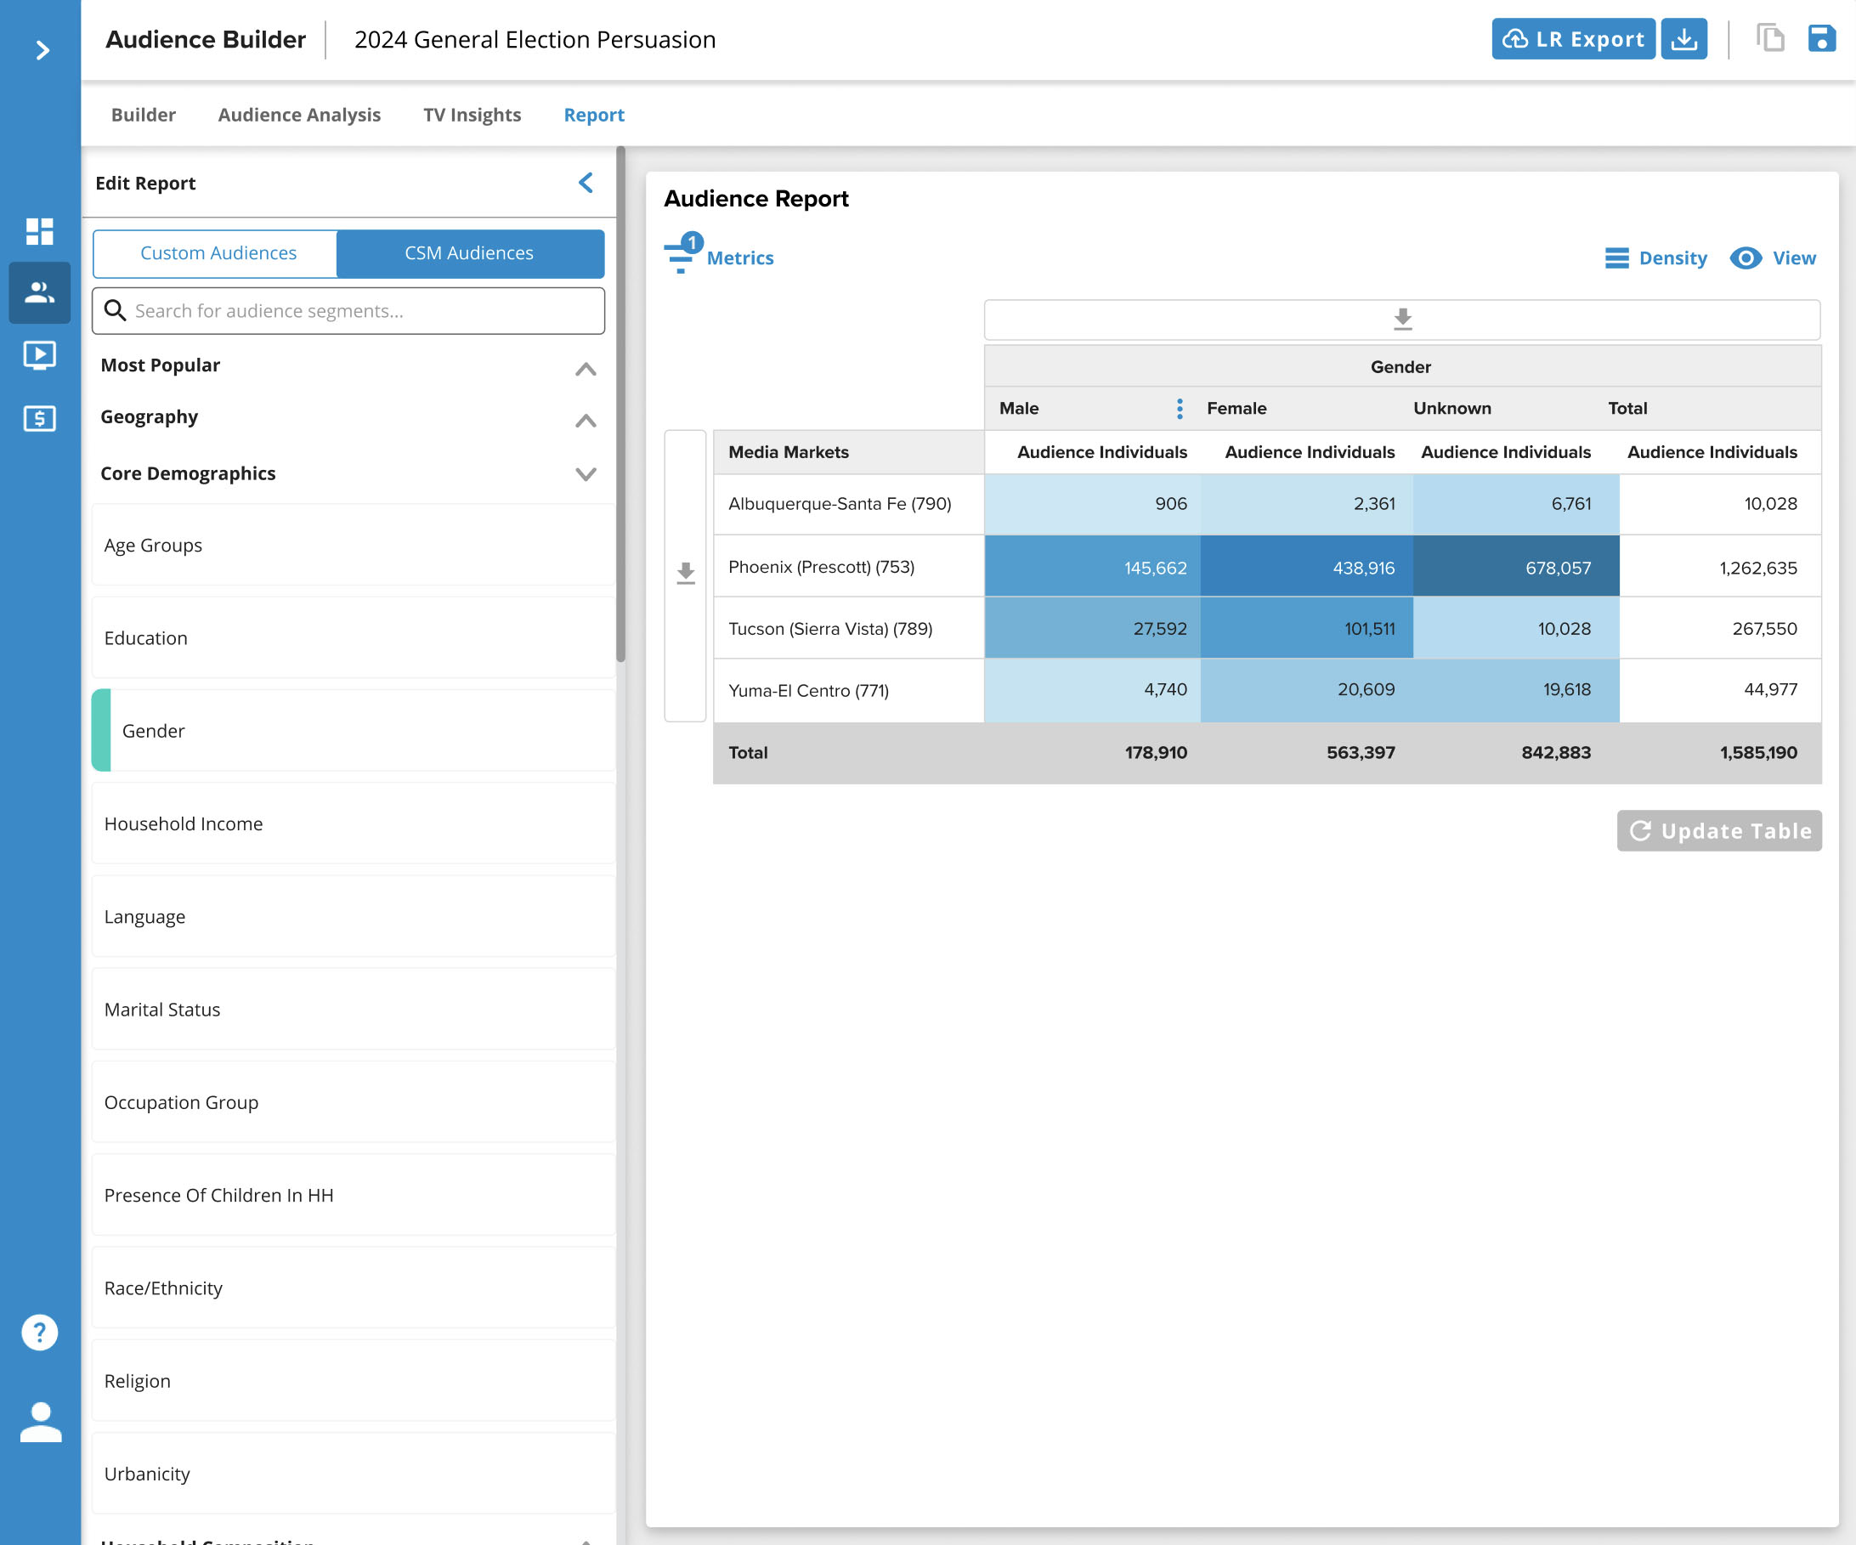Open the TV Insights tab
The height and width of the screenshot is (1545, 1856).
[472, 115]
